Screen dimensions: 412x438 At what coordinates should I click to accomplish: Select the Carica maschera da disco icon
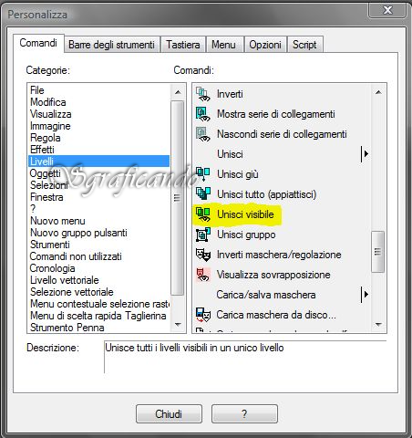[x=202, y=315]
